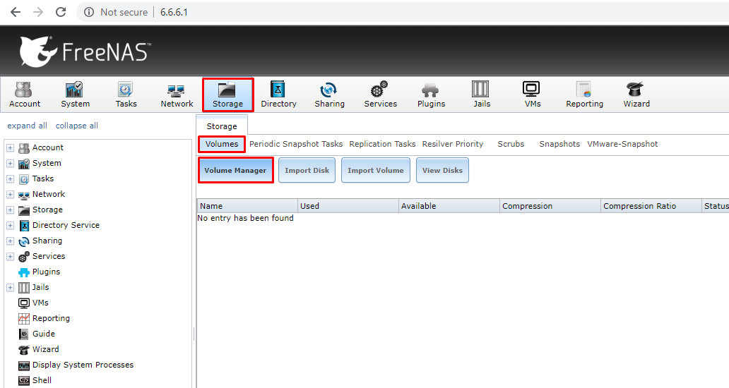The height and width of the screenshot is (388, 729).
Task: Sort by the Name column header
Action: 247,206
